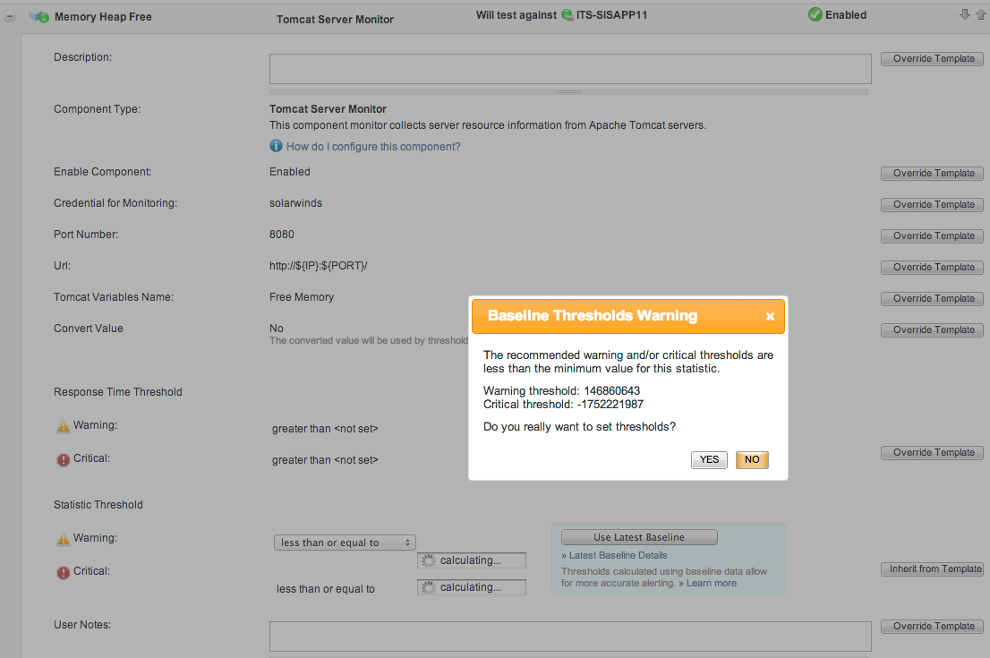This screenshot has height=658, width=990.
Task: Click the ITS-SISAPP11 node name
Action: point(611,15)
